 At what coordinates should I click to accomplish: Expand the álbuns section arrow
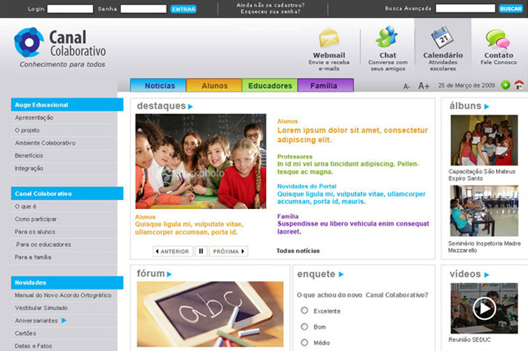click(487, 107)
